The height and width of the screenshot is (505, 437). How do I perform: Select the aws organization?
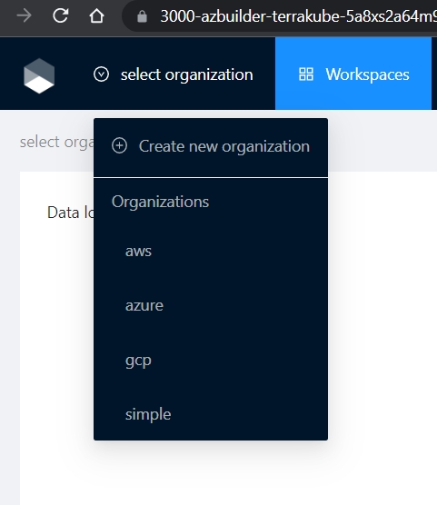click(x=211, y=251)
